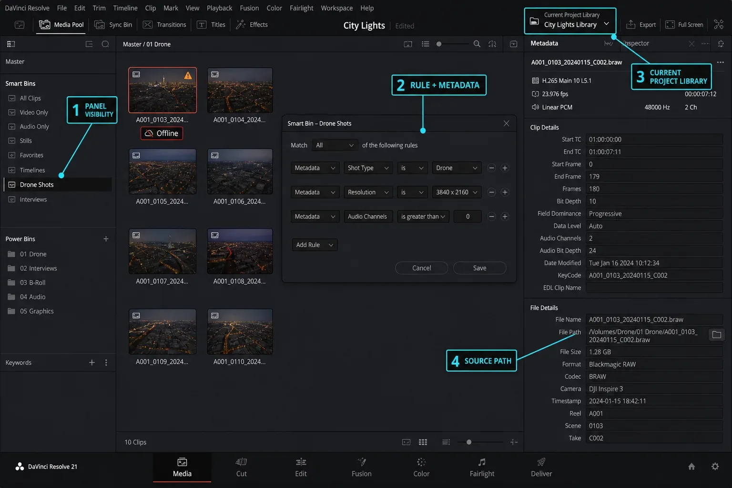Image resolution: width=732 pixels, height=488 pixels.
Task: Select the Drone Shots smart bin
Action: [x=58, y=185]
